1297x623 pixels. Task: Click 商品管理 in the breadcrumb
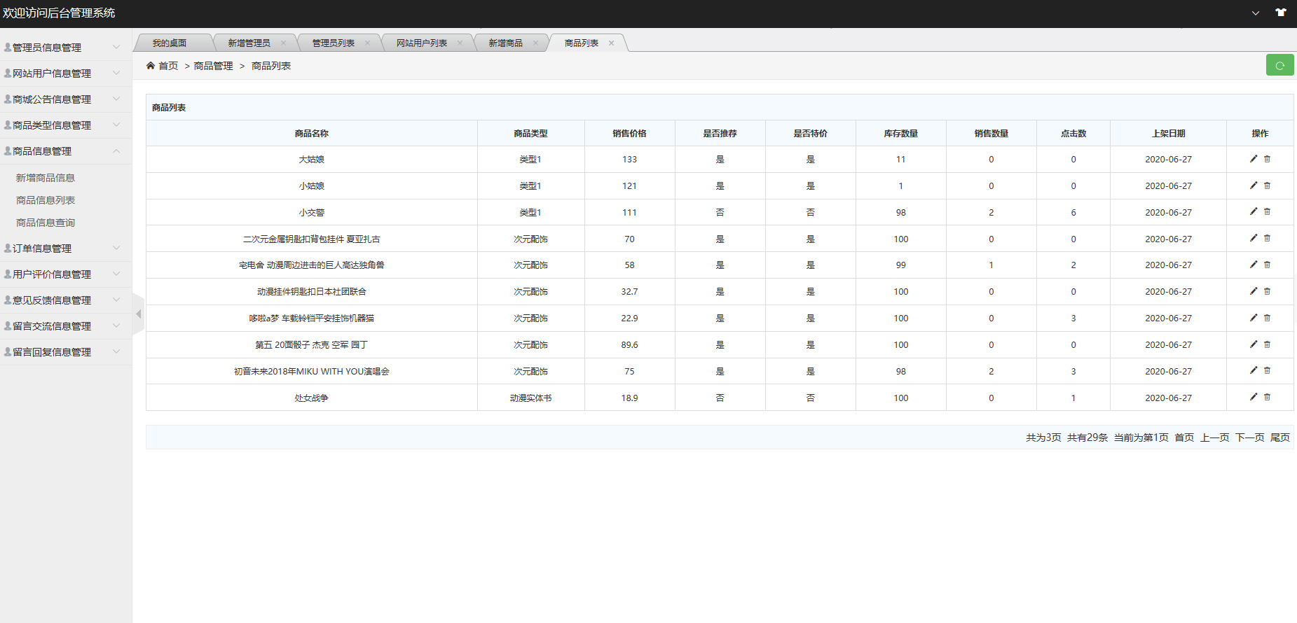click(x=213, y=66)
